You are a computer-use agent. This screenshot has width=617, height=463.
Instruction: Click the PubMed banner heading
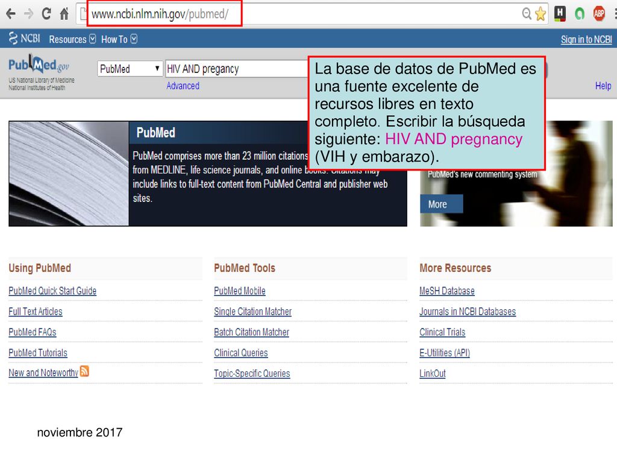coord(156,133)
